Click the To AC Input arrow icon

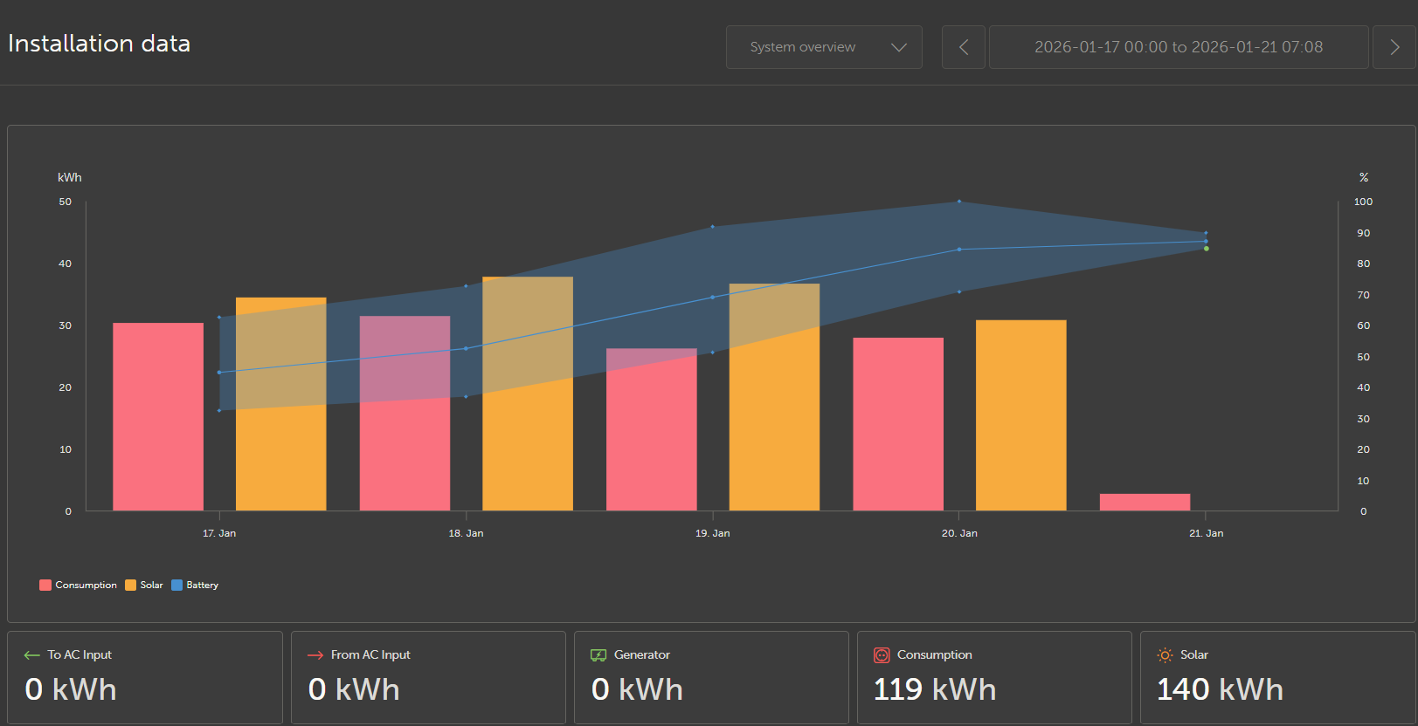pyautogui.click(x=32, y=655)
